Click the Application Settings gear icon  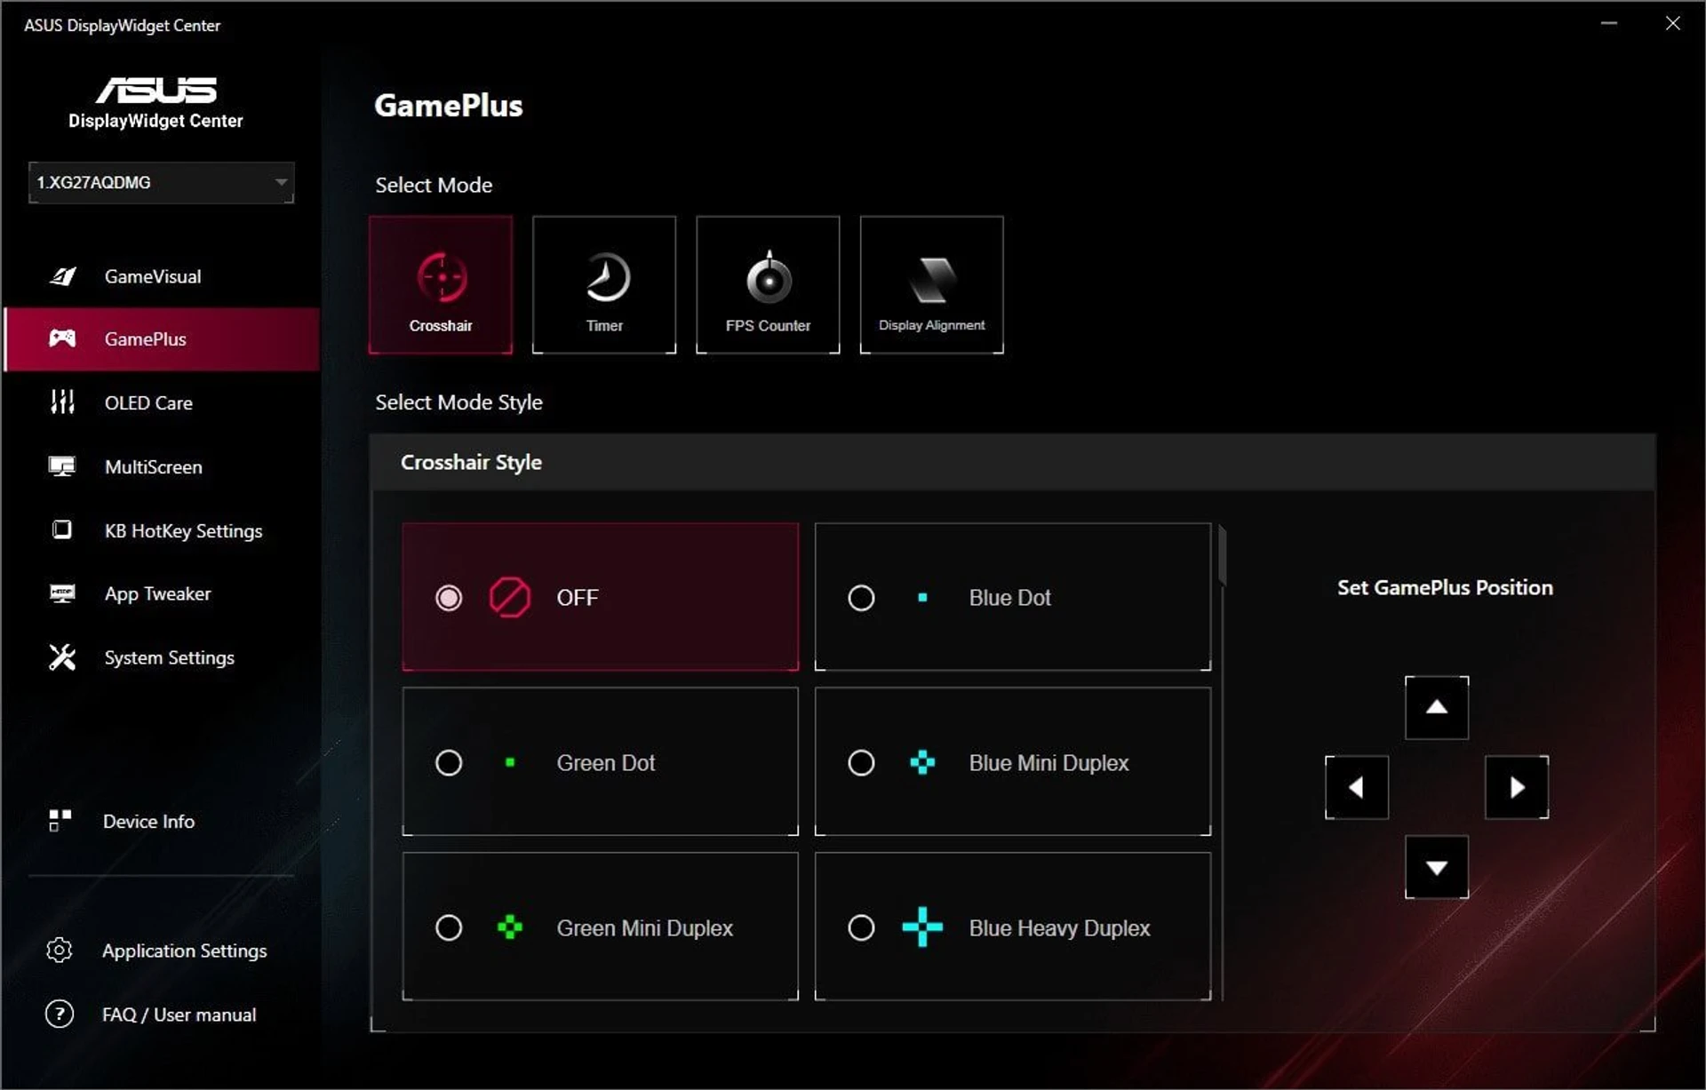click(x=60, y=951)
